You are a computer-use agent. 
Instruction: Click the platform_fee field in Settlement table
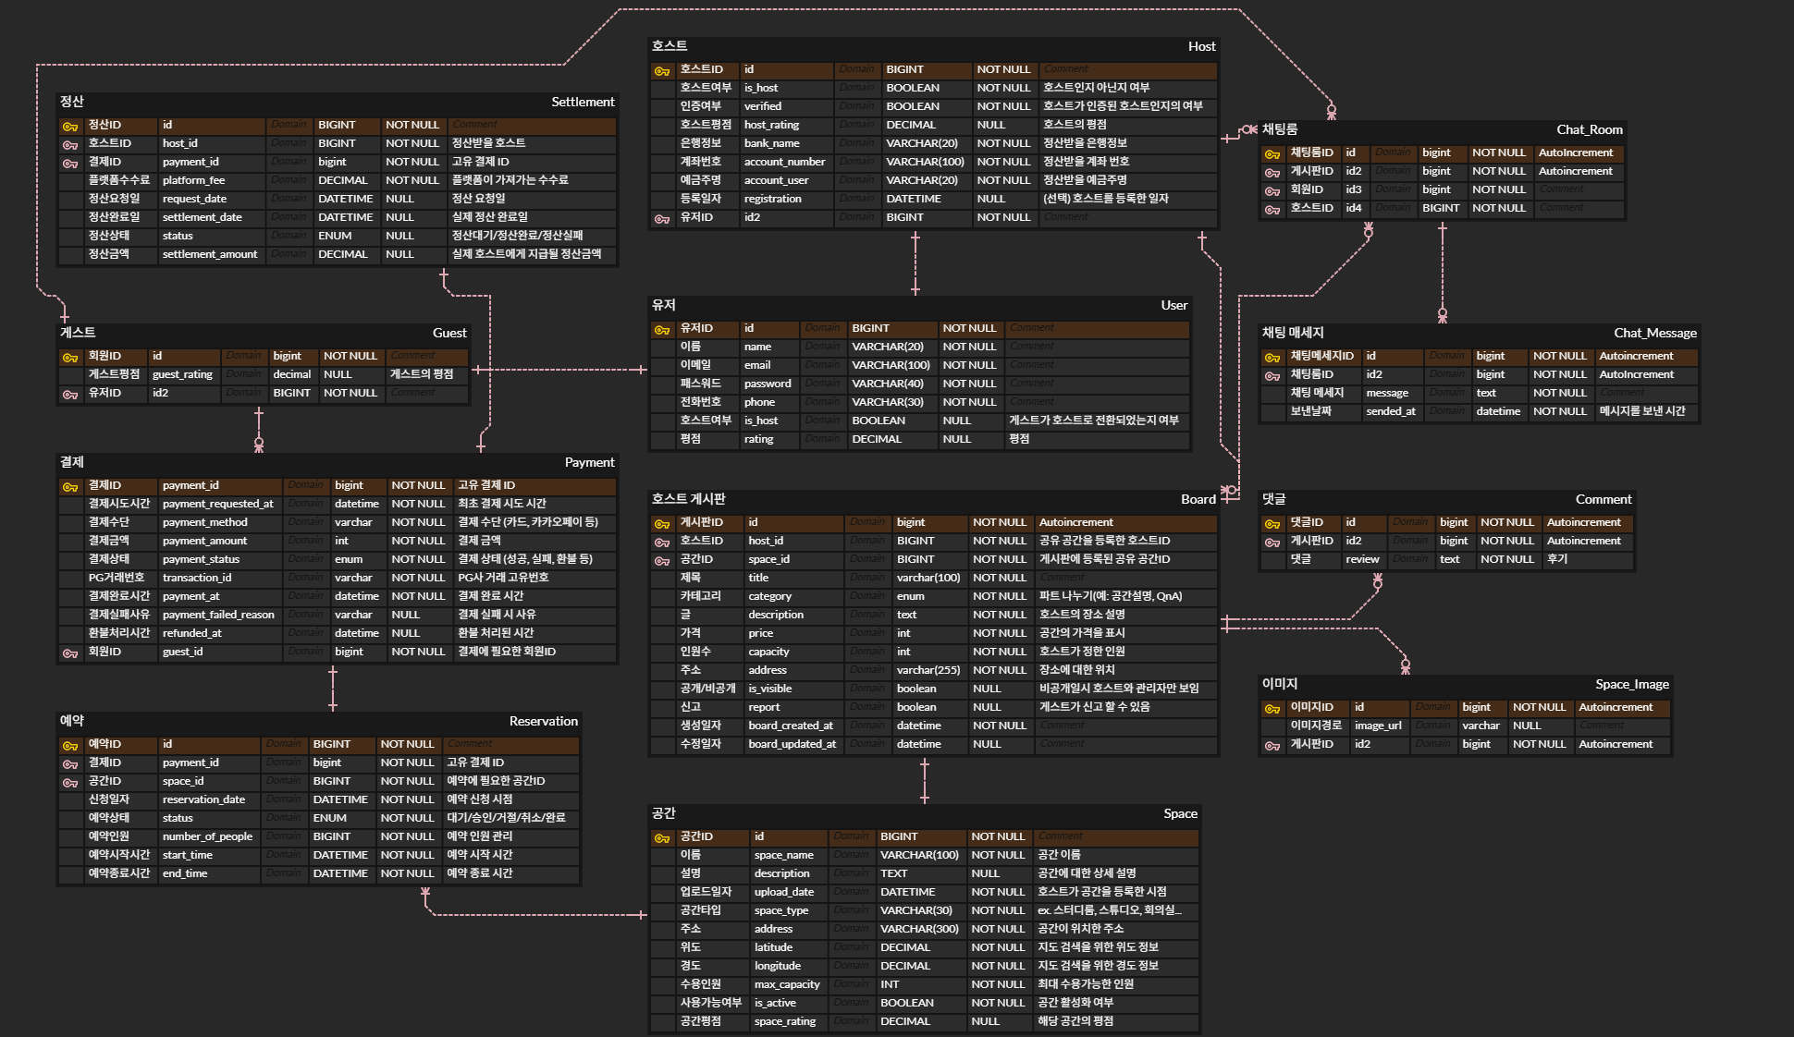coord(193,180)
